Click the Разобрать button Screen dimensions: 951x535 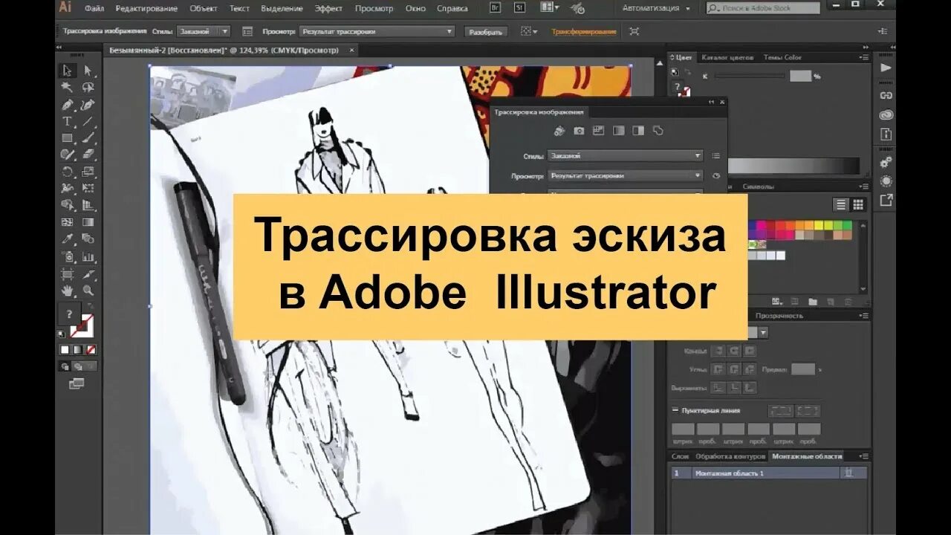pyautogui.click(x=487, y=32)
